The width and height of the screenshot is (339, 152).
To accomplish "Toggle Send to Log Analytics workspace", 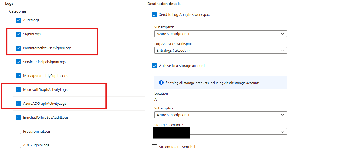I will (x=154, y=15).
